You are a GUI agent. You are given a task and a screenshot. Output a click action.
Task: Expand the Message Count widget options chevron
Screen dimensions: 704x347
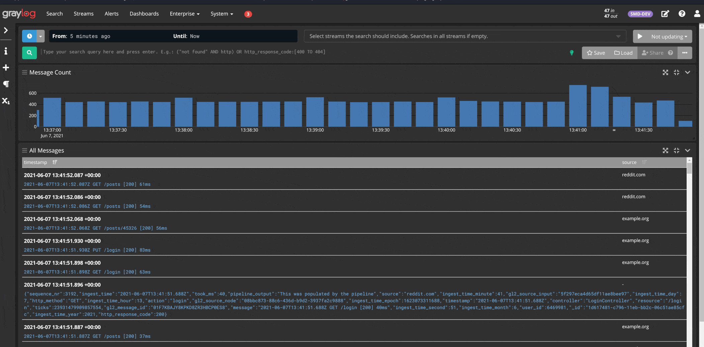(x=688, y=72)
